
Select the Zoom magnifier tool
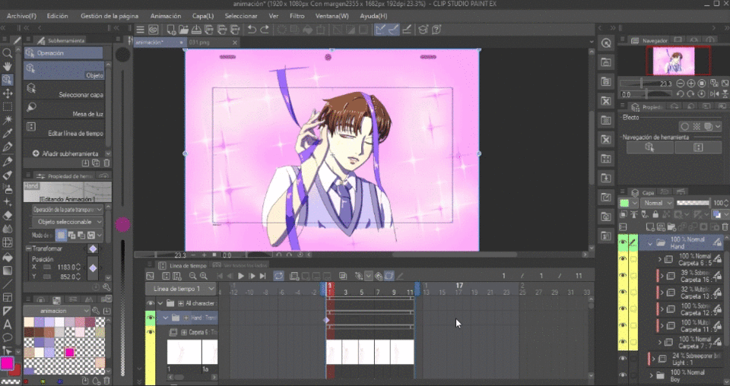point(7,53)
